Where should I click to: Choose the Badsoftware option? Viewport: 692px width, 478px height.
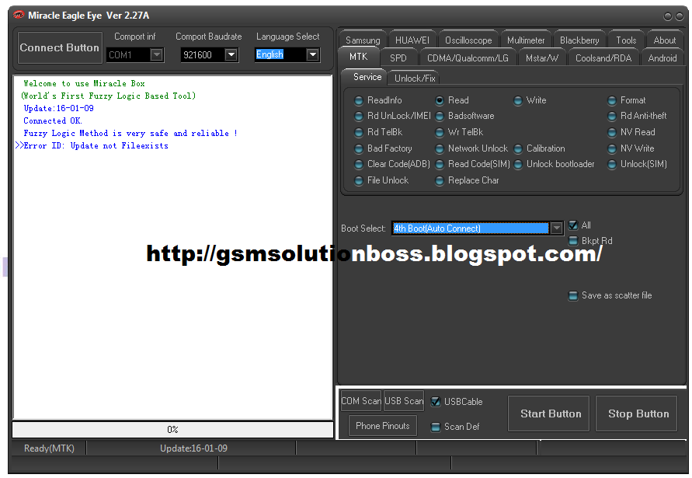click(x=464, y=116)
